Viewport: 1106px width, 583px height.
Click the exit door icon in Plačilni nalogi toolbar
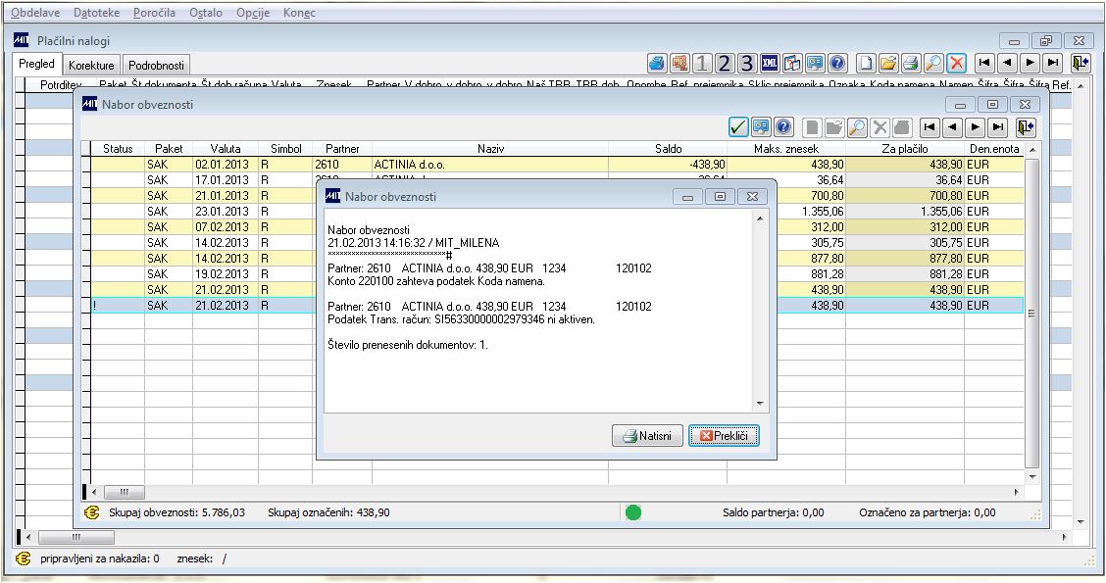(x=1081, y=64)
